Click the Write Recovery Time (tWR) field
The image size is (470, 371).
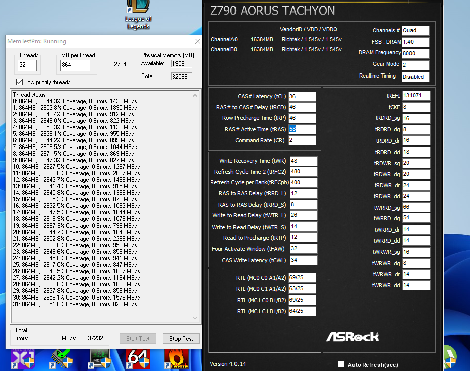click(304, 161)
